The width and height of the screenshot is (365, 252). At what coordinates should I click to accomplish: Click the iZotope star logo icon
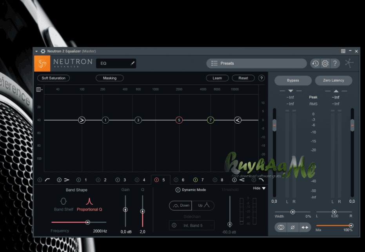click(x=349, y=63)
